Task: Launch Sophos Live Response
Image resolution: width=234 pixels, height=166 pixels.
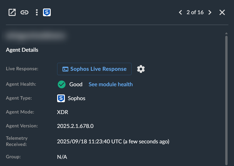Action: pyautogui.click(x=94, y=69)
